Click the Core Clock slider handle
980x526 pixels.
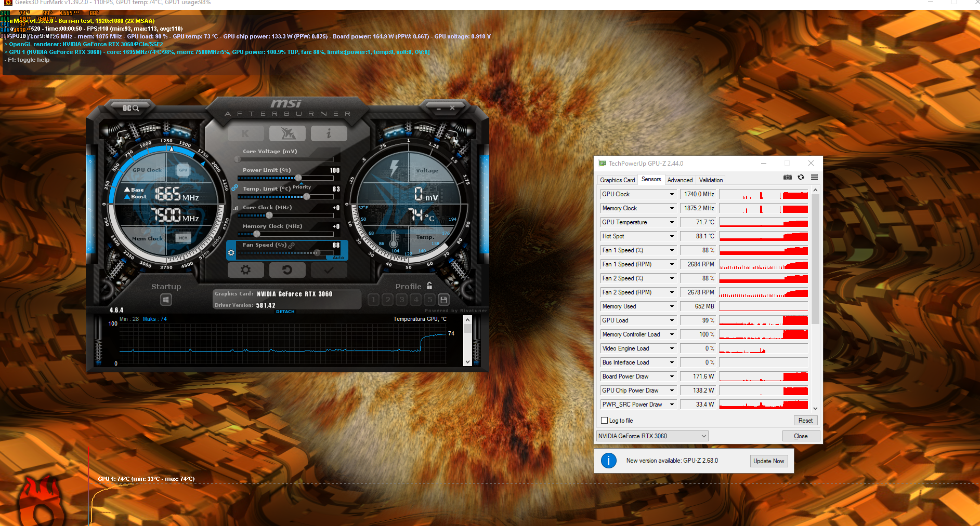pos(269,215)
